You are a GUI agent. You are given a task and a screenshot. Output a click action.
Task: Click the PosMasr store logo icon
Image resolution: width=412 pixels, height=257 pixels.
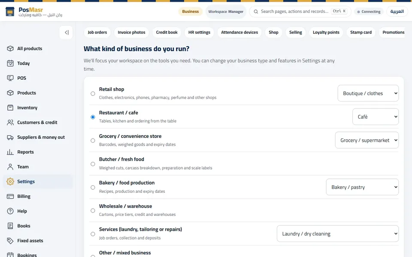click(10, 12)
